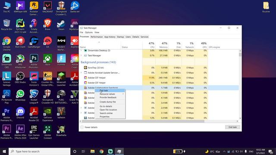This screenshot has height=155, width=276.
Task: Open the Battle.net desktop icon
Action: (75, 7)
